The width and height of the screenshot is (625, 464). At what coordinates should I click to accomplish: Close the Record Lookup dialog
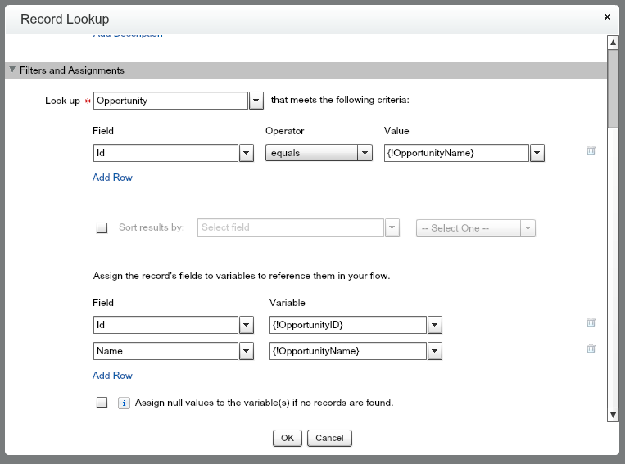(x=607, y=16)
